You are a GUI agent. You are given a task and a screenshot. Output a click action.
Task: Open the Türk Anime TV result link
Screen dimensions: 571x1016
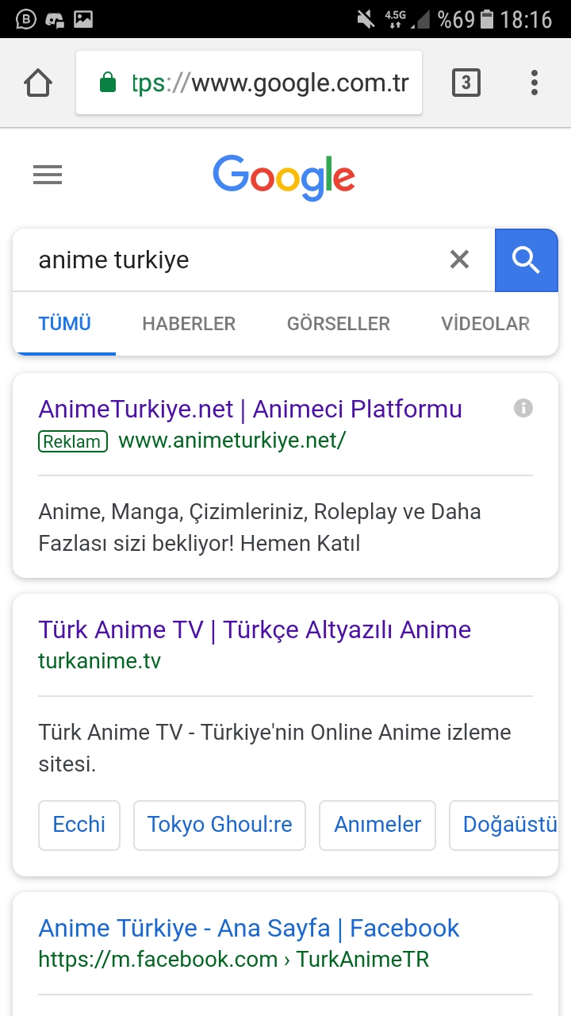tap(255, 629)
